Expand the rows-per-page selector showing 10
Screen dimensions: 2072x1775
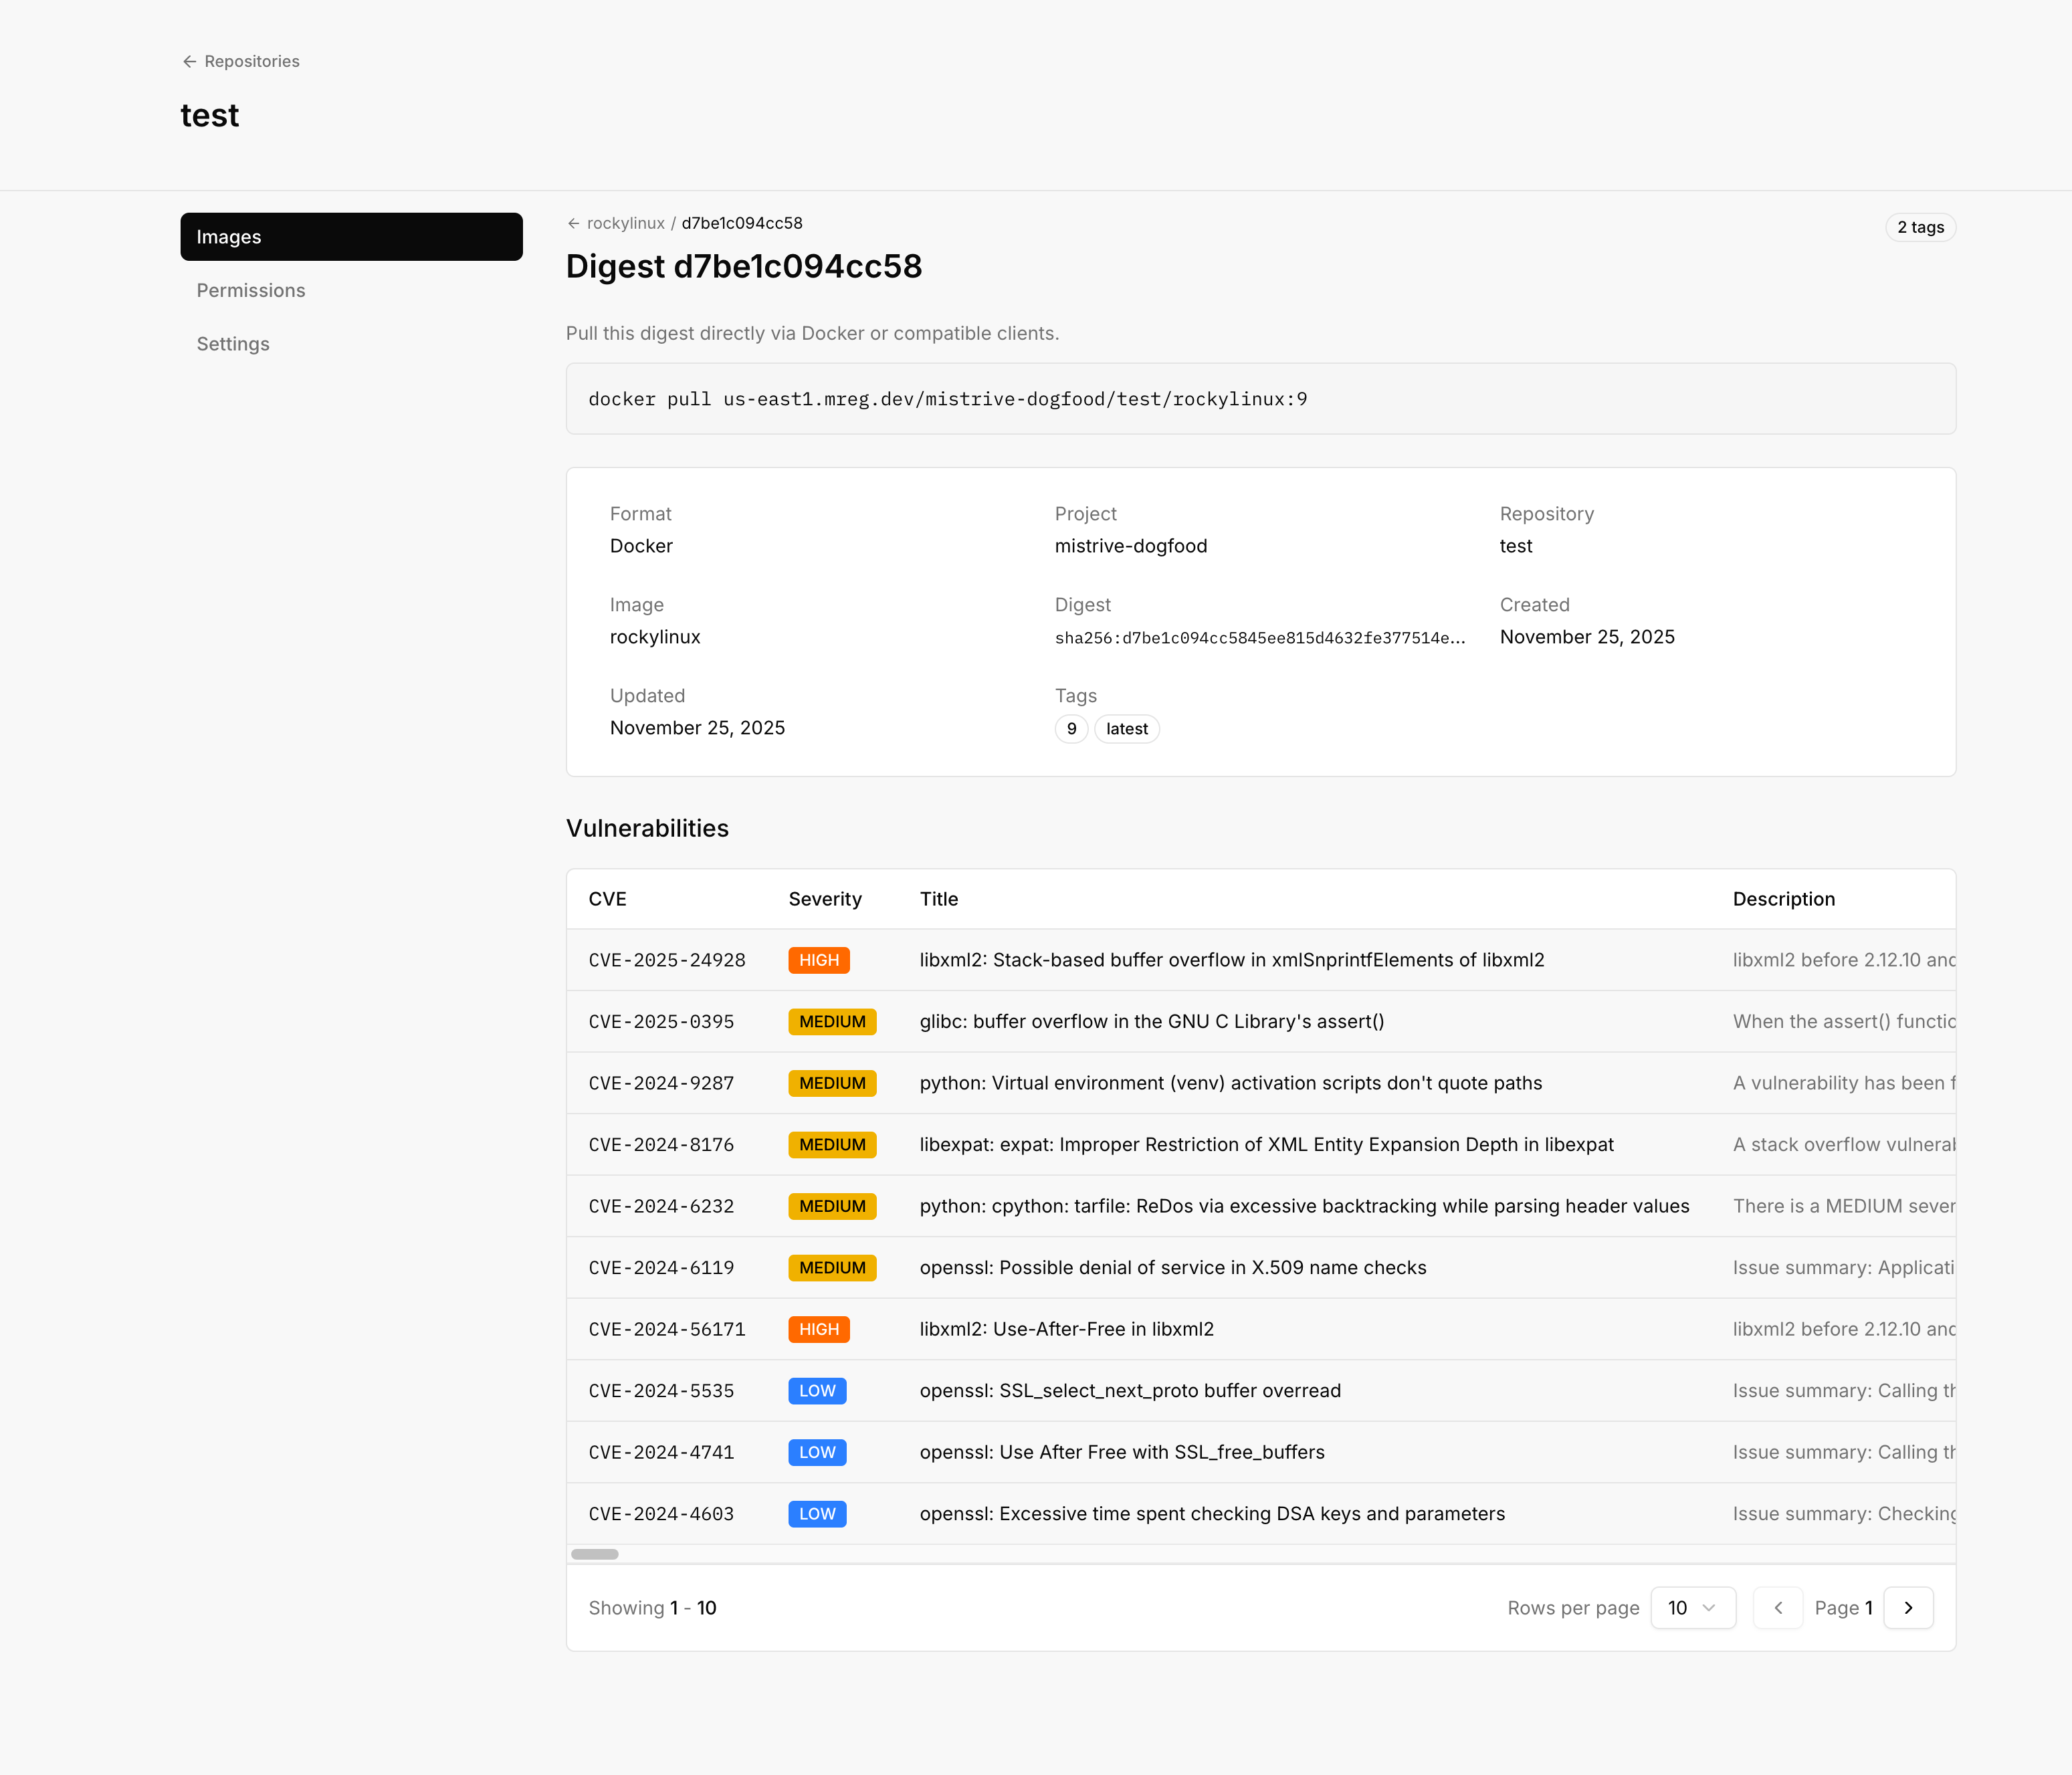click(1693, 1608)
